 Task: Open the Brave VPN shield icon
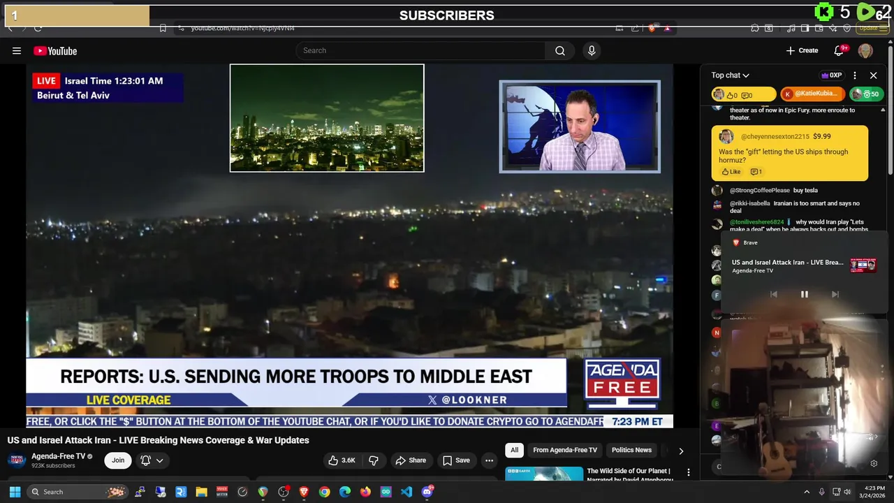pyautogui.click(x=847, y=28)
